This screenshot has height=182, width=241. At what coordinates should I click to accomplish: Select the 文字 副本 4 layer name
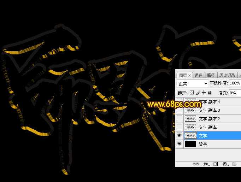point(209,102)
